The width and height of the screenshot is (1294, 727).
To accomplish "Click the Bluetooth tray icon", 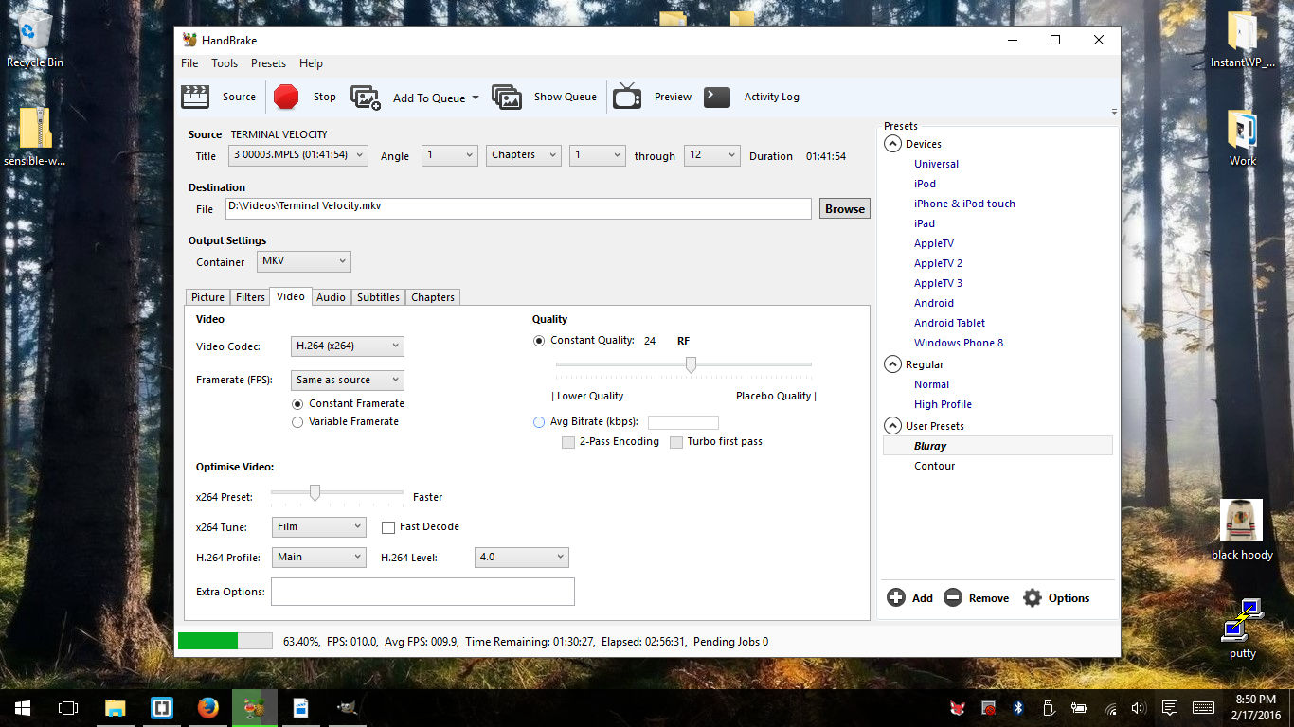I will [x=1018, y=707].
